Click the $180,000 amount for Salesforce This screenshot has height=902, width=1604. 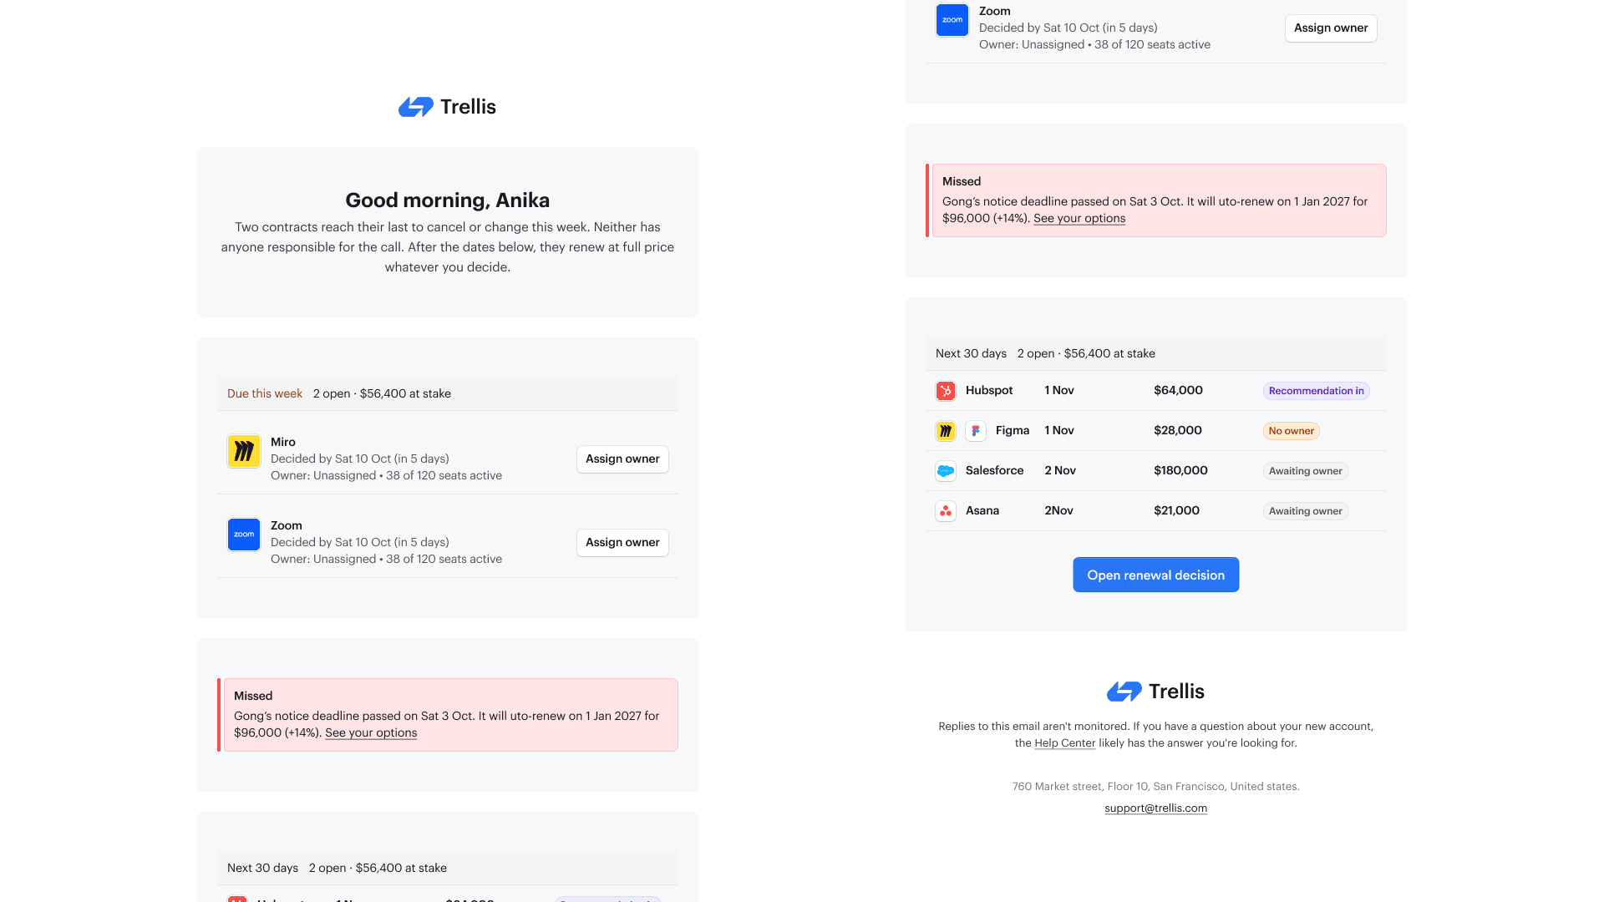click(1180, 470)
